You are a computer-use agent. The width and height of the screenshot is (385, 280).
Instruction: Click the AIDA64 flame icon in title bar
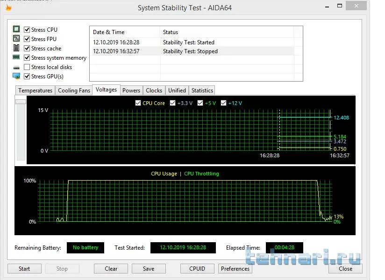tap(8, 8)
